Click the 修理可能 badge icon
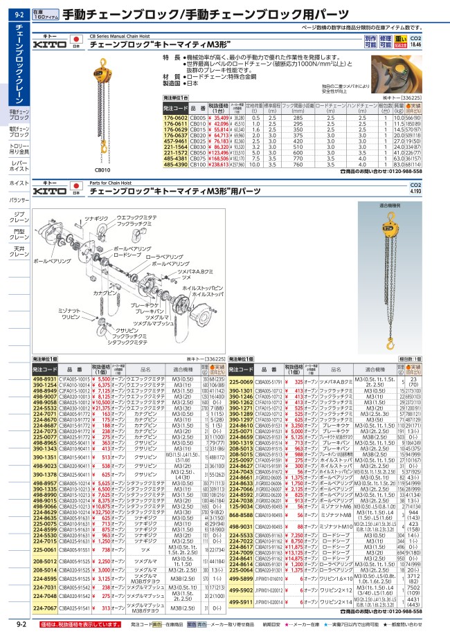This screenshot has width=450, height=636. 386,42
